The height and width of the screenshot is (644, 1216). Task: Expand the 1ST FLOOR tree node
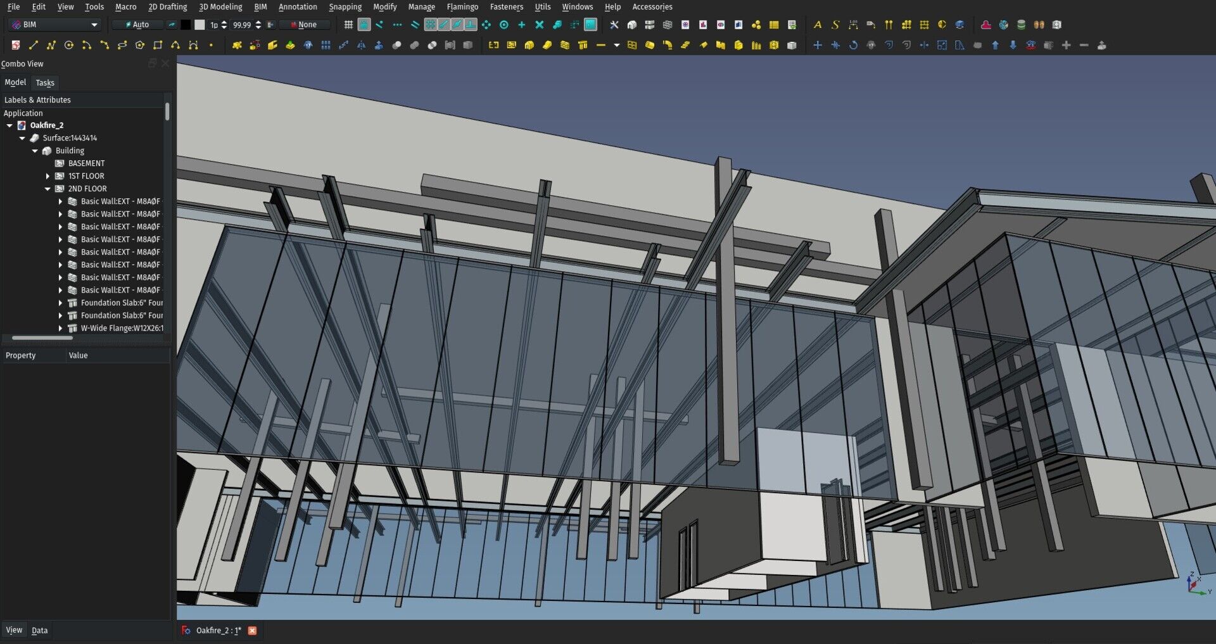coord(47,176)
